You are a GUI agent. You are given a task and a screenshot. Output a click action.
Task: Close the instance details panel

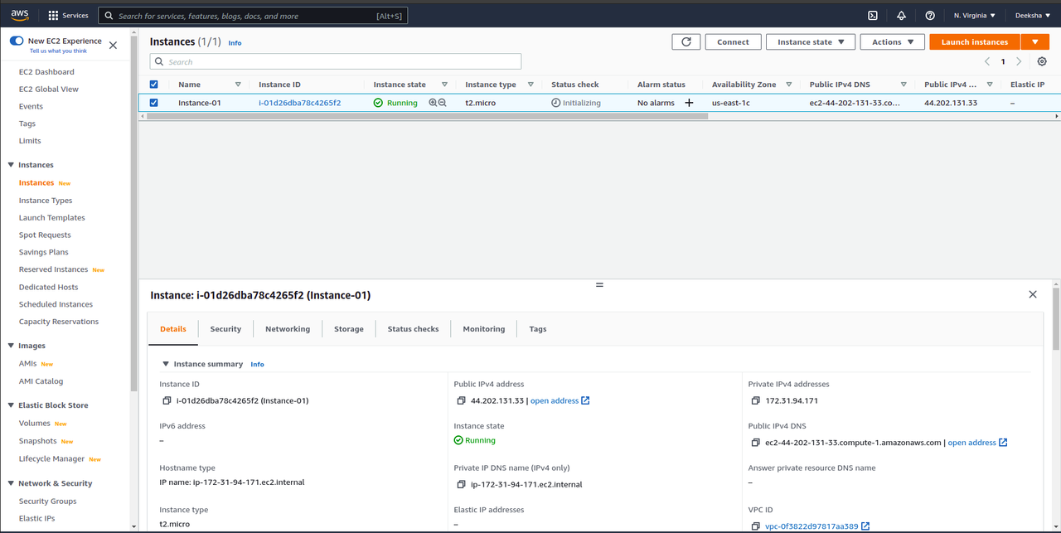[1033, 294]
